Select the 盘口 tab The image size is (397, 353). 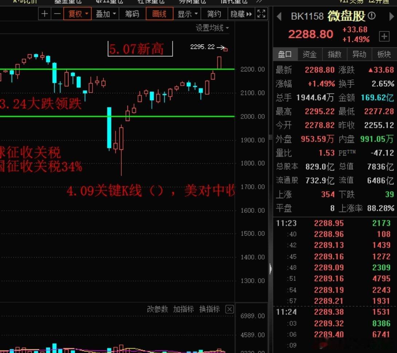click(285, 54)
